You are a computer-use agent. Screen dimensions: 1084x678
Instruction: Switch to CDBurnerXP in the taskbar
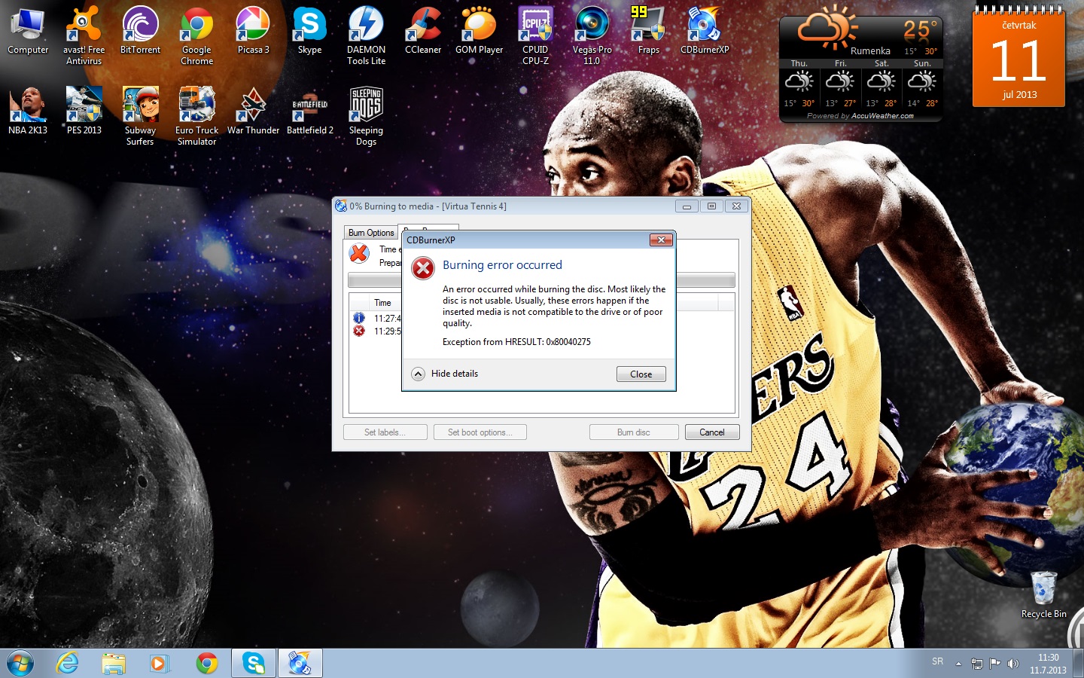click(300, 664)
